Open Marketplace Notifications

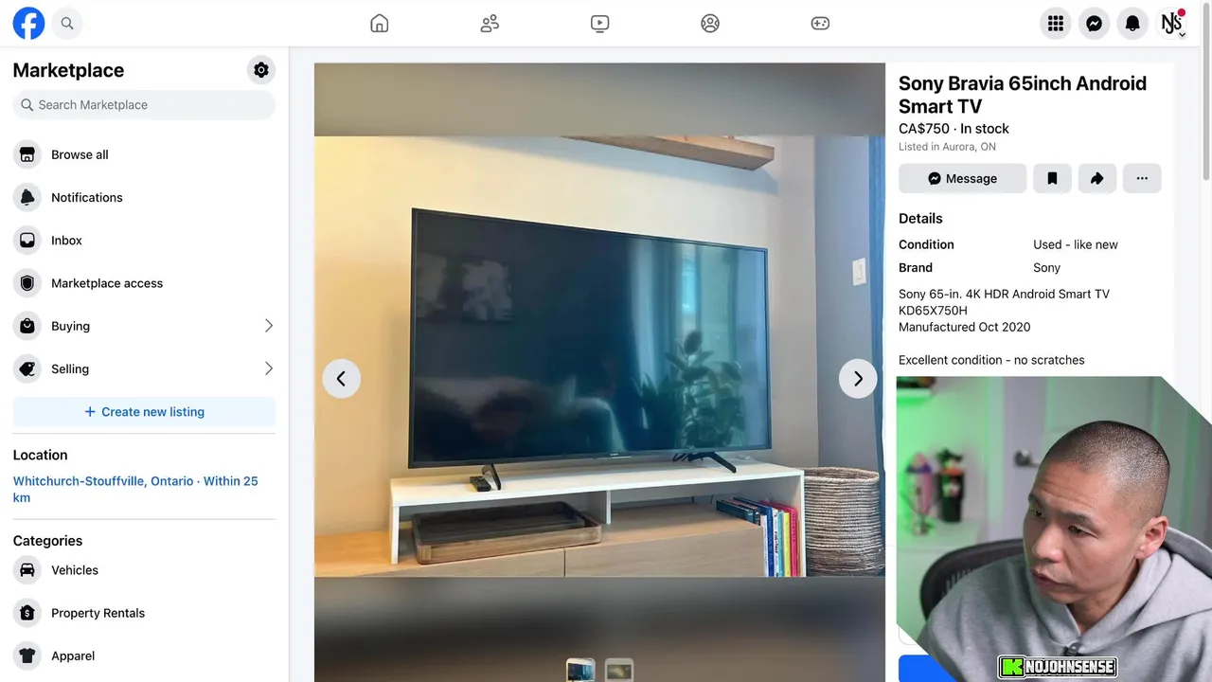pyautogui.click(x=144, y=197)
